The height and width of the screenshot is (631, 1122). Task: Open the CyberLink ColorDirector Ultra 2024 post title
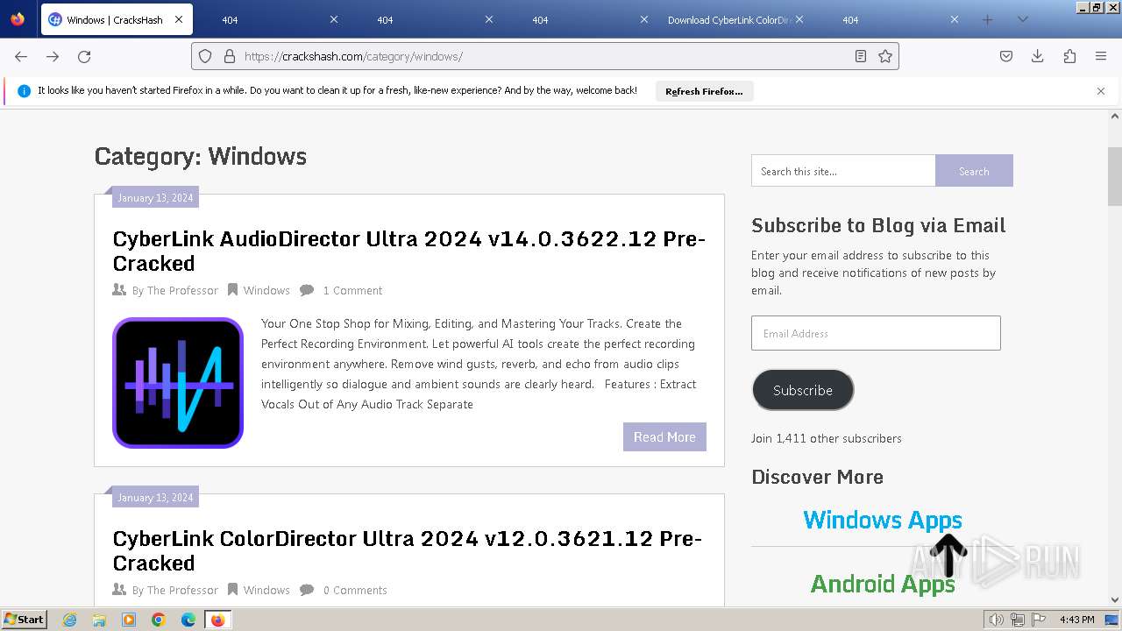tap(408, 550)
